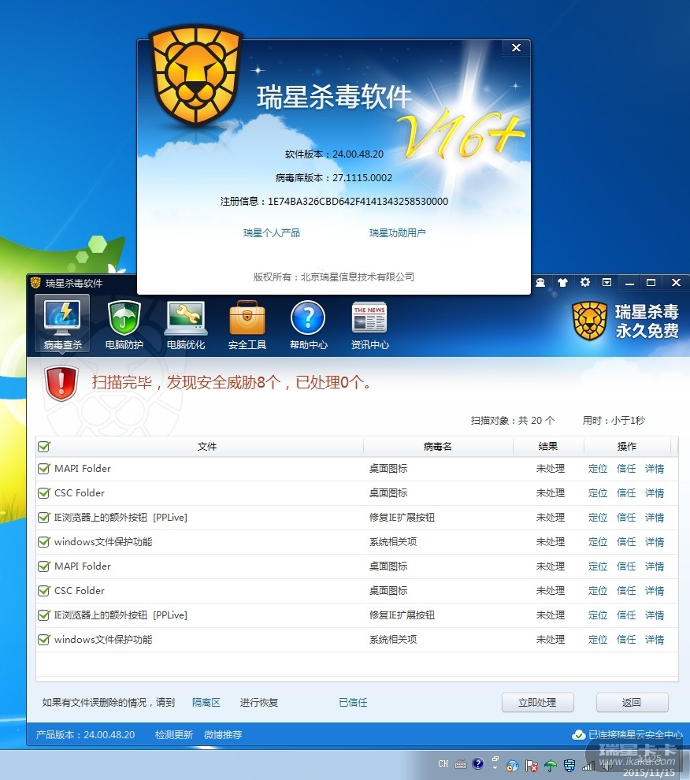Click 定位 in the first MAPI Folder row

[598, 469]
